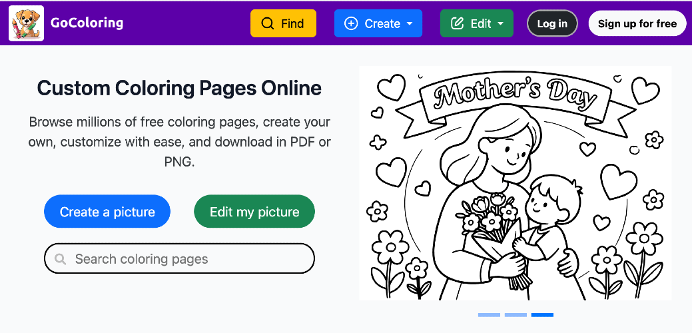Select the first carousel slide indicator

click(x=489, y=315)
